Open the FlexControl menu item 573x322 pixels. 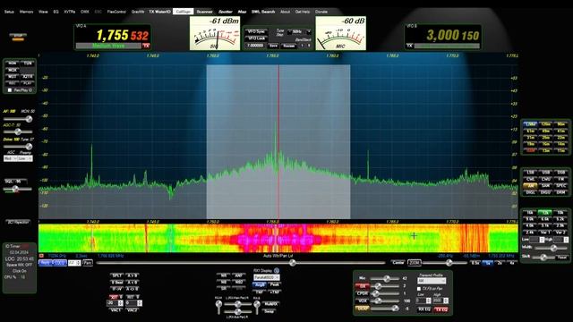pos(116,12)
